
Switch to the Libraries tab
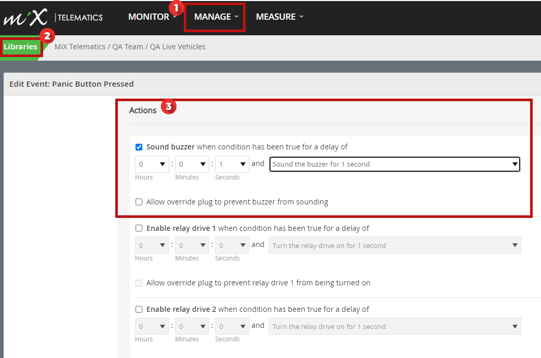pyautogui.click(x=20, y=47)
